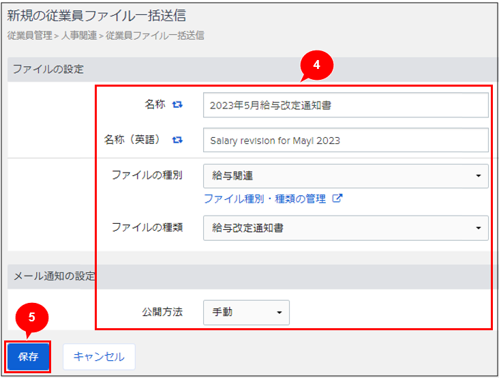The width and height of the screenshot is (499, 378).
Task: Select the 従業員ファイル一括送信 breadcrumb entry
Action: coord(155,35)
